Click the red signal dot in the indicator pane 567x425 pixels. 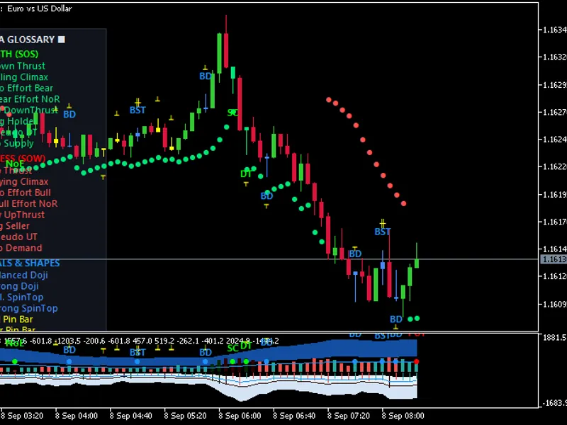(x=417, y=361)
